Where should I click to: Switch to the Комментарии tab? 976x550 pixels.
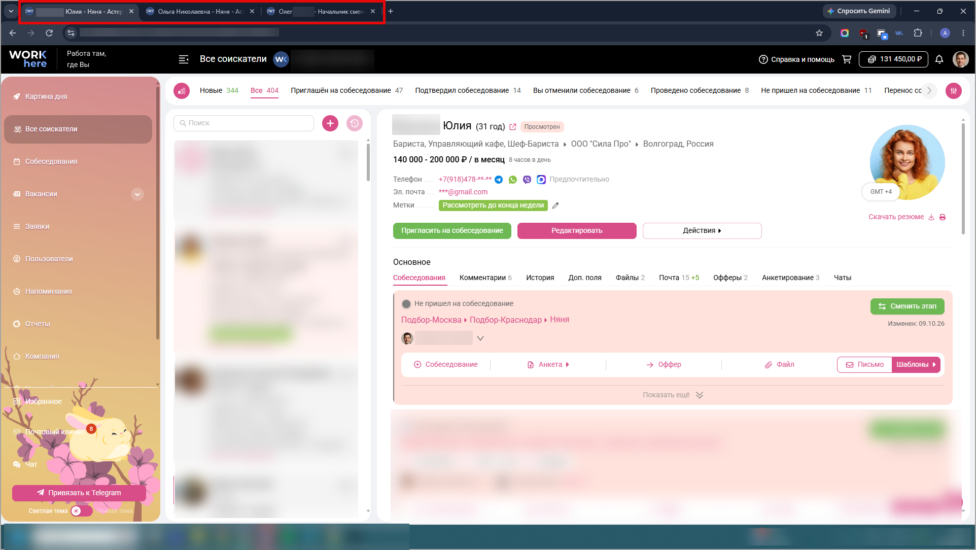point(485,278)
